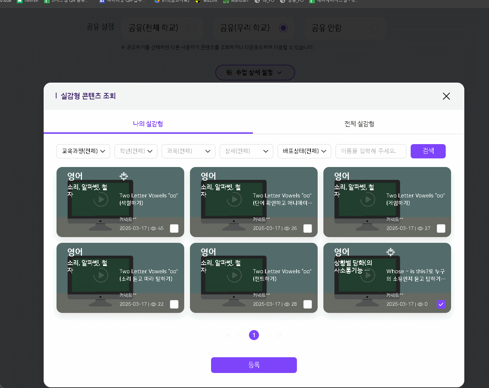Click play icon on 소리 듣고 따라 말하기 card
489x388 pixels.
point(101,275)
